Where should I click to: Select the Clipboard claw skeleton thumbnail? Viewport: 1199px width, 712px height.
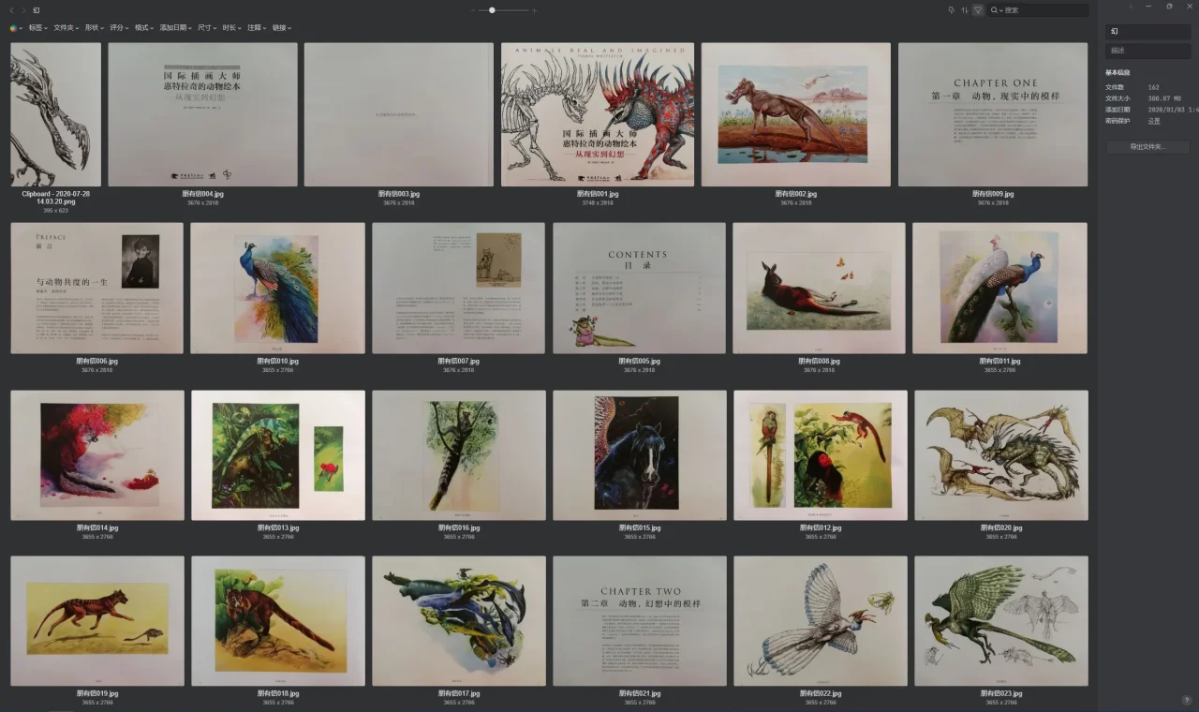(x=55, y=114)
